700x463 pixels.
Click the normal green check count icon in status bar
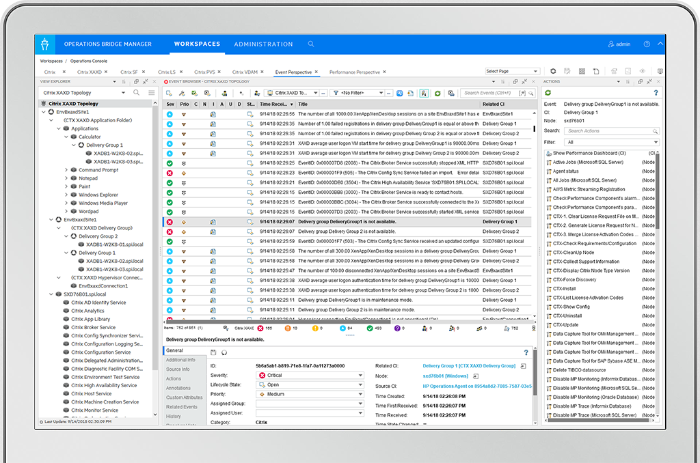coord(370,328)
